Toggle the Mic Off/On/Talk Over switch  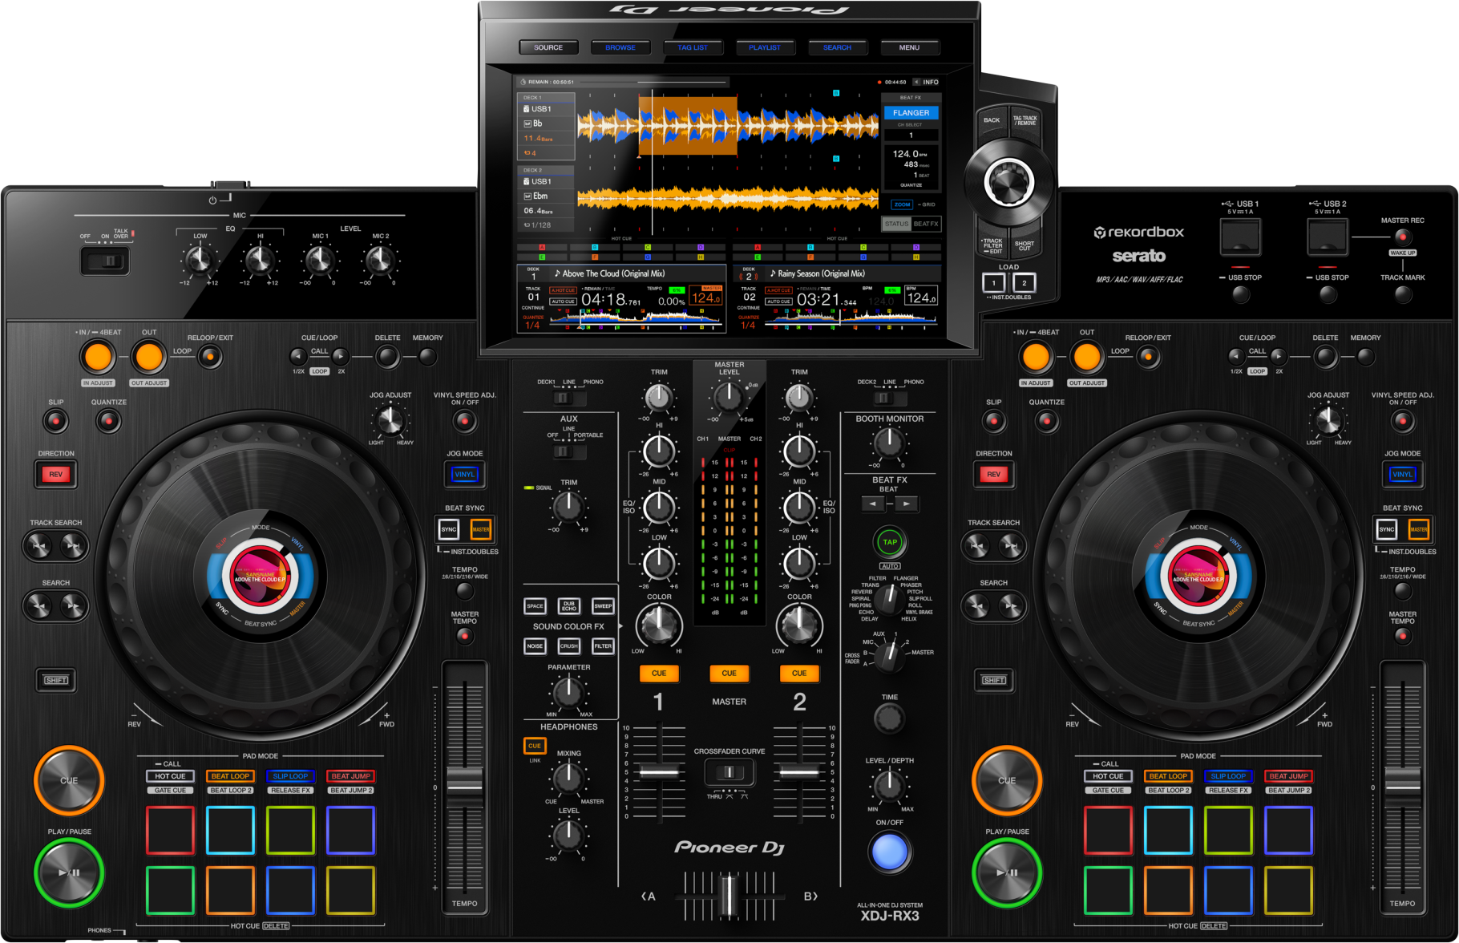(105, 261)
